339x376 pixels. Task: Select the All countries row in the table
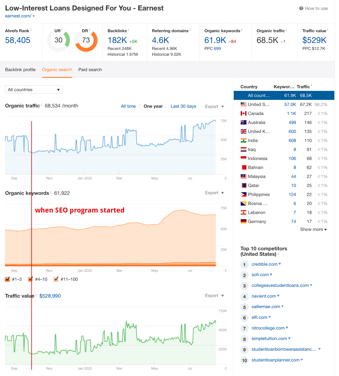coord(284,96)
